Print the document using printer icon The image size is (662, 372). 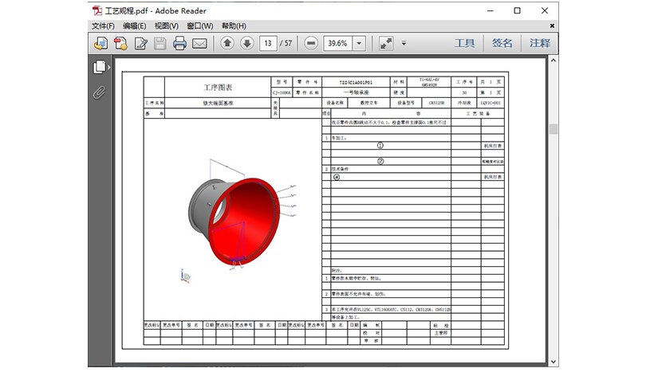pos(180,44)
